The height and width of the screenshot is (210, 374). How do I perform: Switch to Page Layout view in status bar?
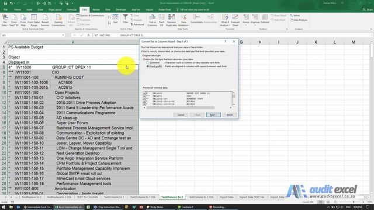coord(328,202)
